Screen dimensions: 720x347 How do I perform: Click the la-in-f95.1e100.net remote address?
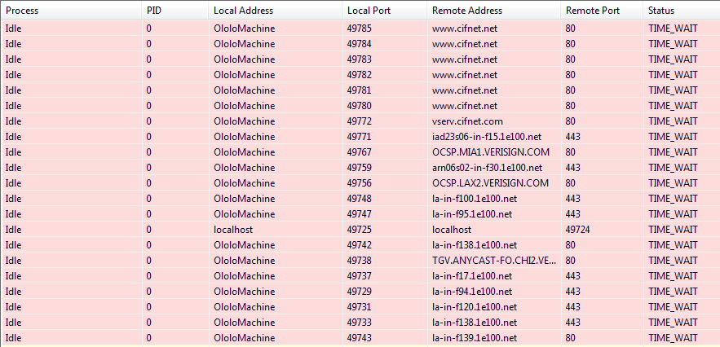point(472,214)
